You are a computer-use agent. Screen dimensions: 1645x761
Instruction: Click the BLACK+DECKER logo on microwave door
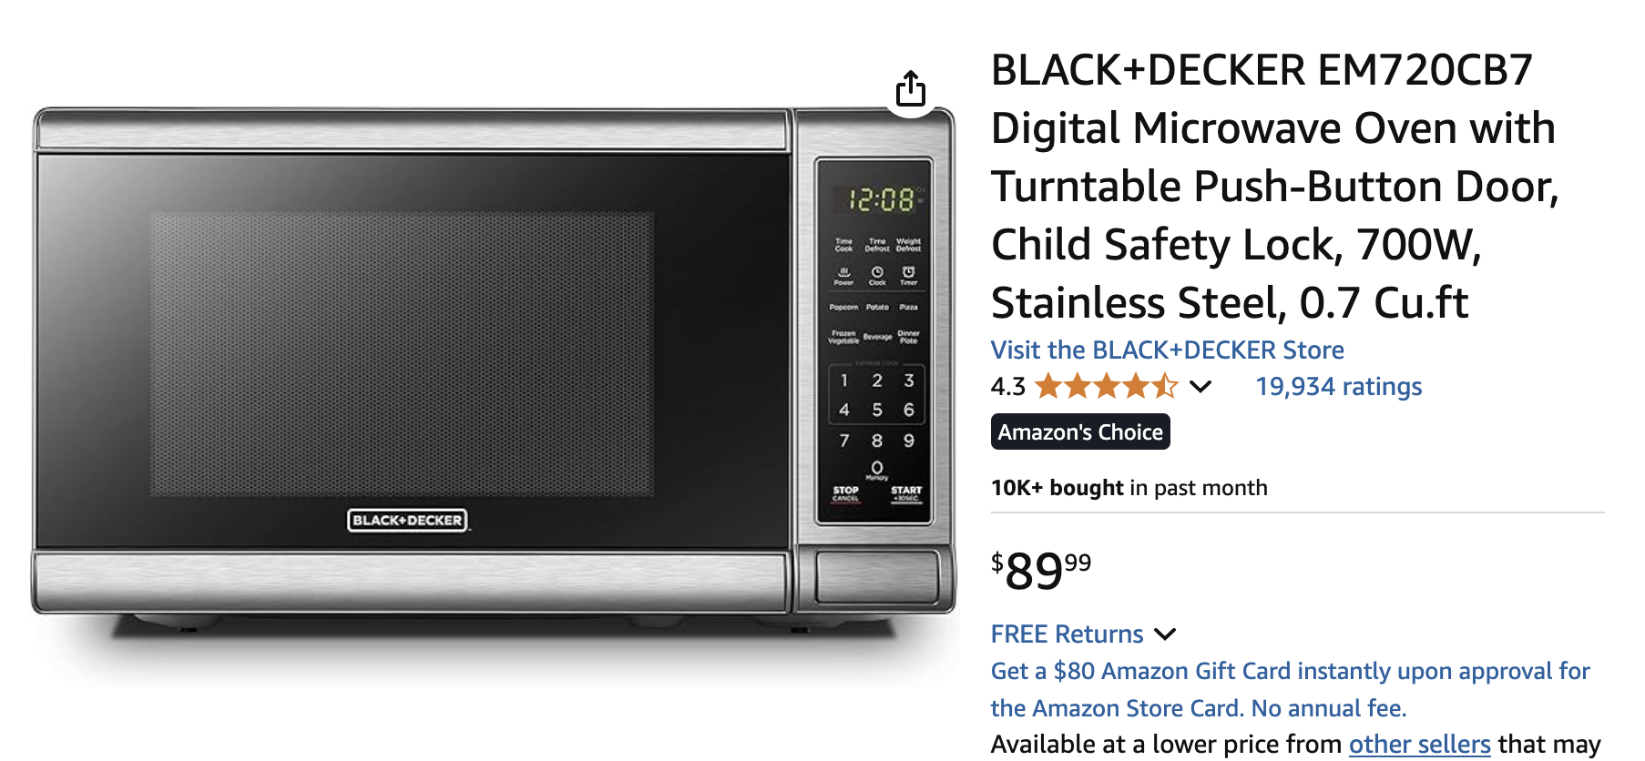pyautogui.click(x=407, y=521)
